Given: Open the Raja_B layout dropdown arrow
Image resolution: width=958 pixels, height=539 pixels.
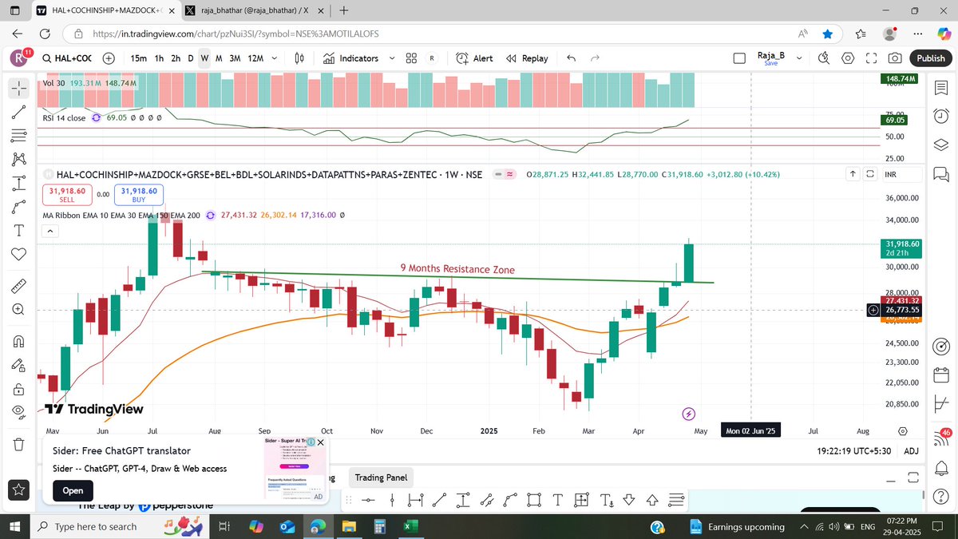Looking at the screenshot, I should click(798, 58).
